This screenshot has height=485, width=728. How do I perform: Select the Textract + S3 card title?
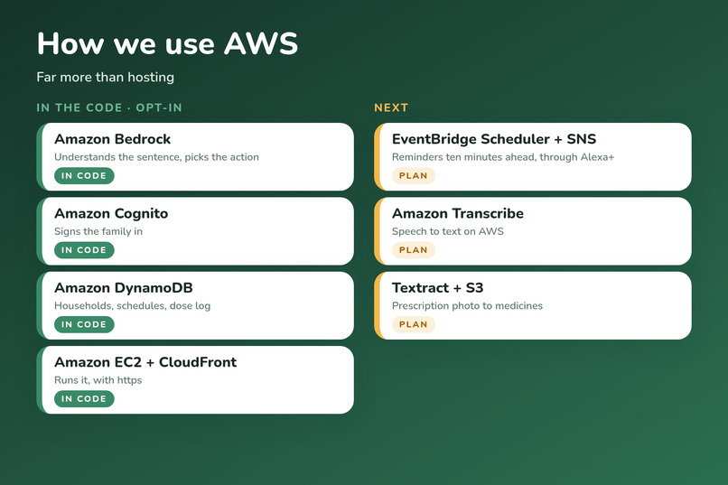click(x=437, y=288)
